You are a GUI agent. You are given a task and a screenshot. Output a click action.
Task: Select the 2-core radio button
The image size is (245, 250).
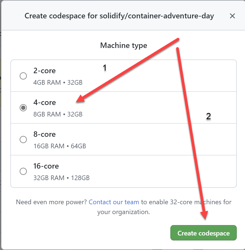23,76
